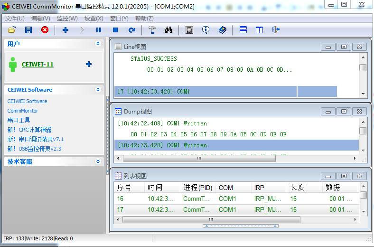Viewport: 374px width, 247px height.
Task: Sort list by 长度 column header
Action: (x=304, y=187)
